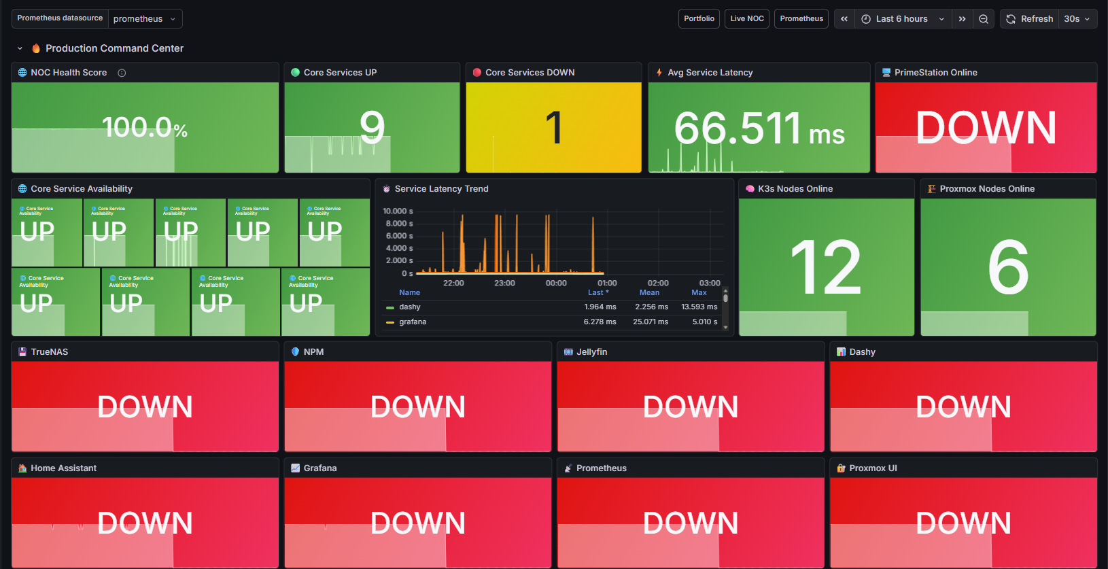Click the 66.511 ms latency value
This screenshot has width=1108, height=569.
point(759,128)
